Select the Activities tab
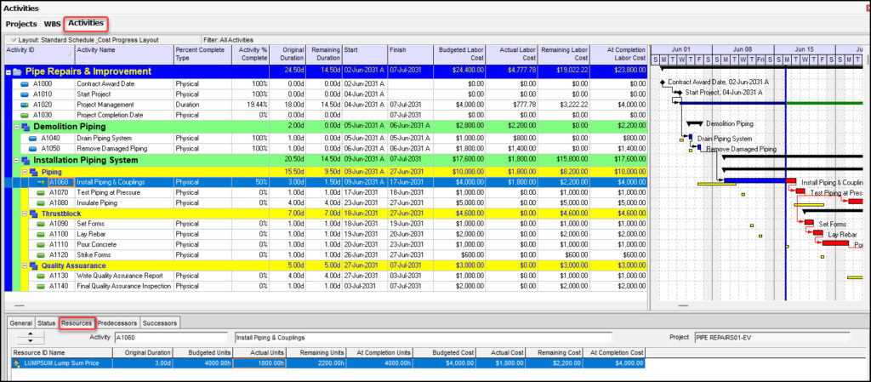 [x=86, y=23]
